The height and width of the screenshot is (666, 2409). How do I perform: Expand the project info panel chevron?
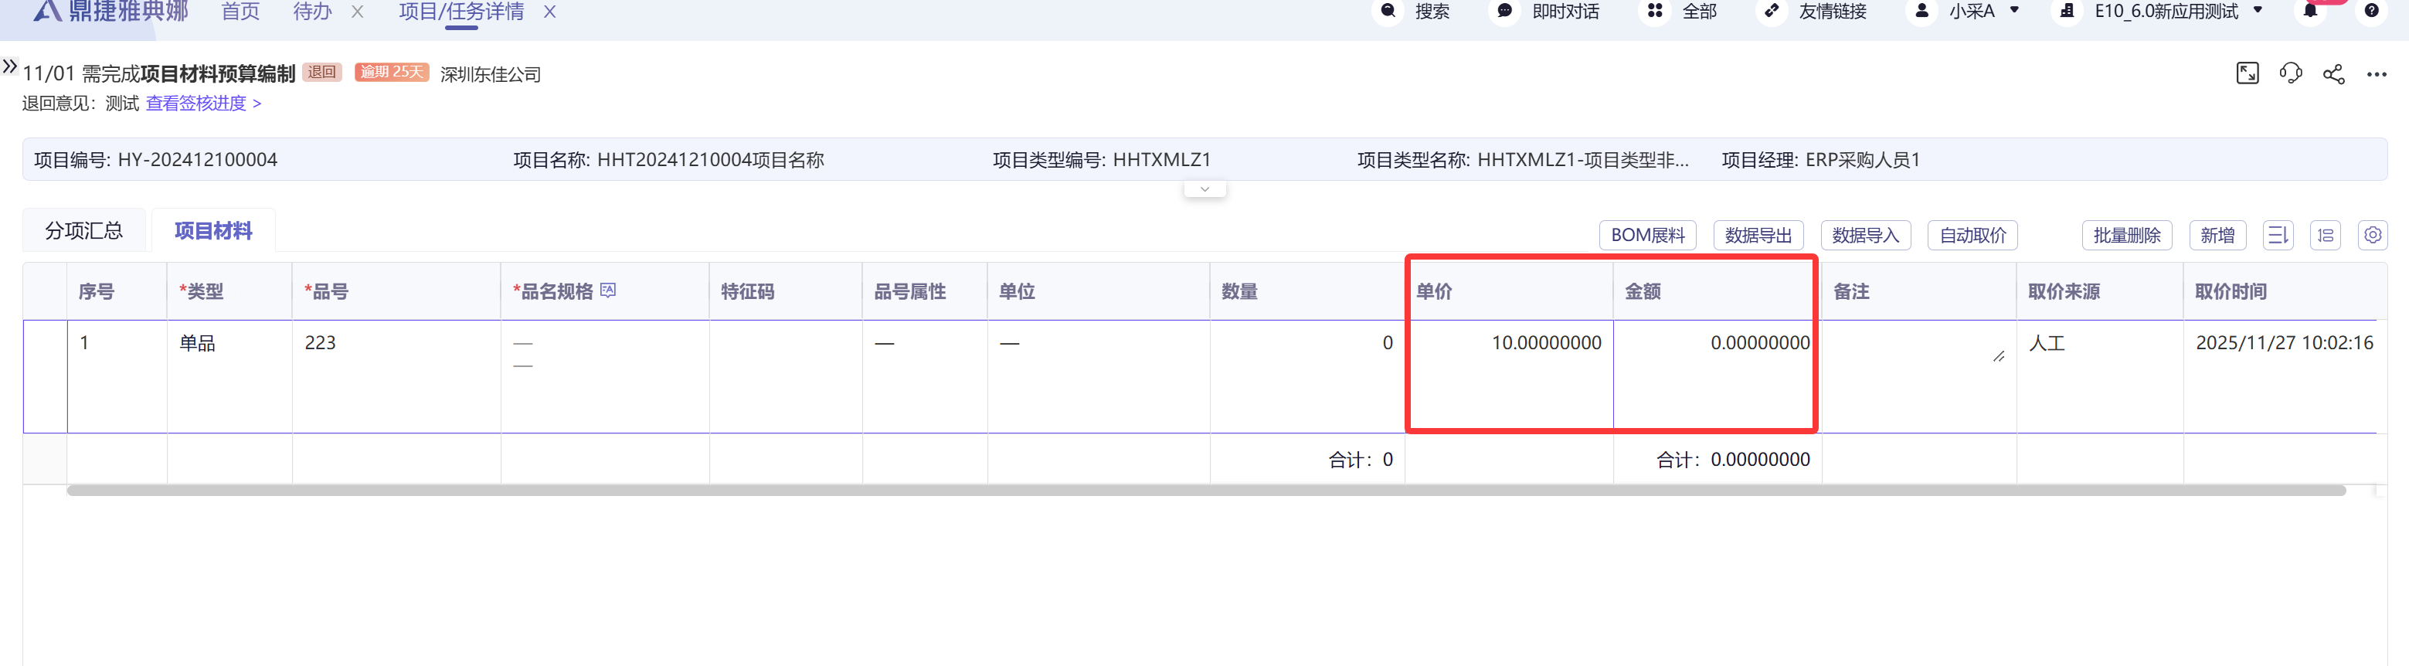click(1204, 189)
